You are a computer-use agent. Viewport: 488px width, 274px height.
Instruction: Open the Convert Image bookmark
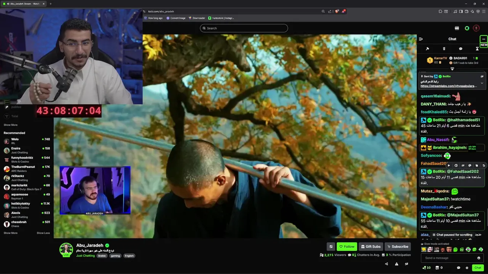point(176,18)
